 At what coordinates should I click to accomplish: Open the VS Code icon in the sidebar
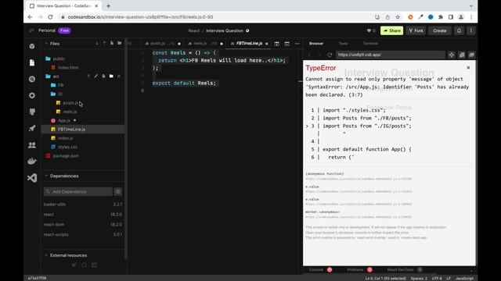coord(32,178)
